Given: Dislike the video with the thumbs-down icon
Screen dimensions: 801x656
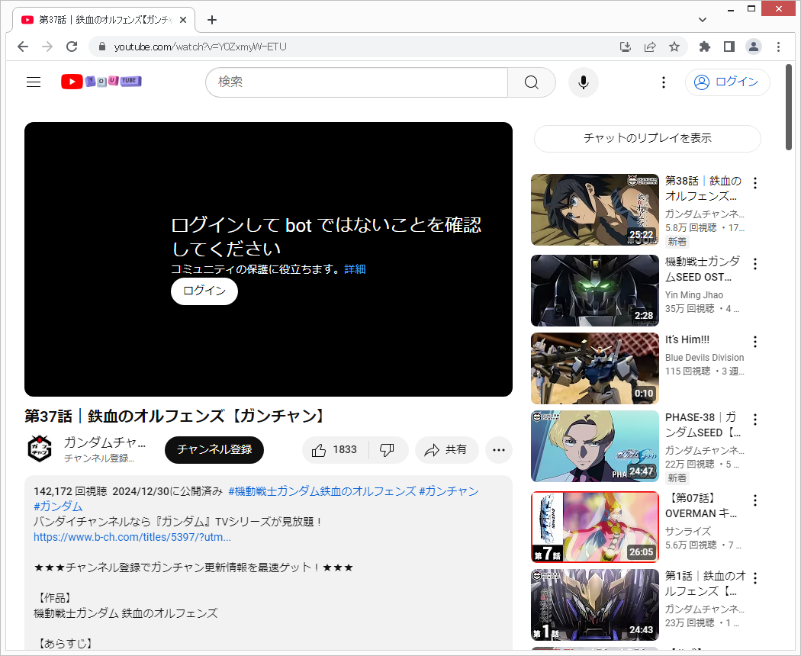Looking at the screenshot, I should pyautogui.click(x=388, y=450).
